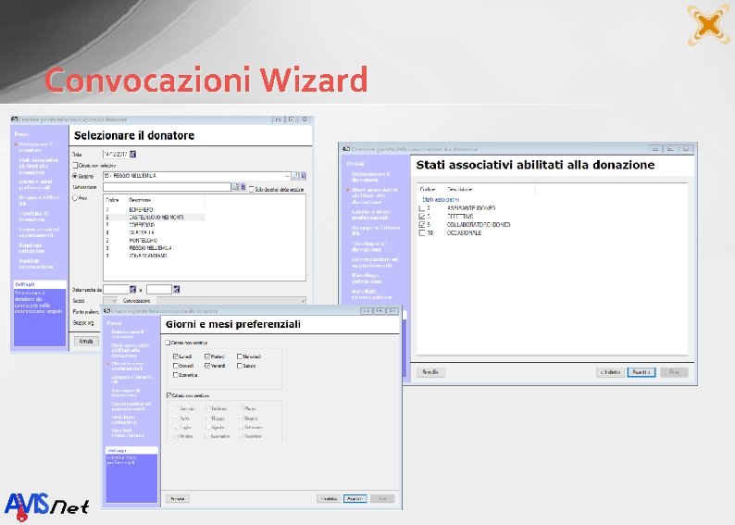This screenshot has width=735, height=525.
Task: Open the Convocazione dropdown
Action: pos(231,301)
